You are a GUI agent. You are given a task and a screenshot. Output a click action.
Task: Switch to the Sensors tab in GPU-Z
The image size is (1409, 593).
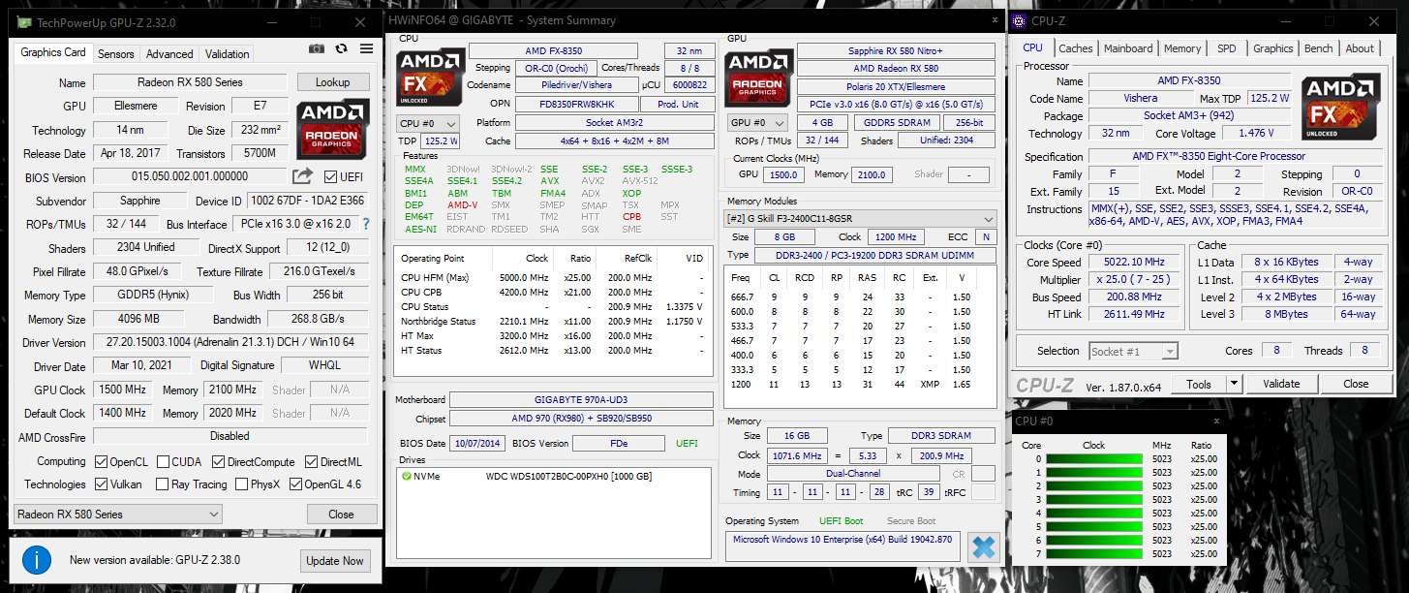tap(116, 54)
